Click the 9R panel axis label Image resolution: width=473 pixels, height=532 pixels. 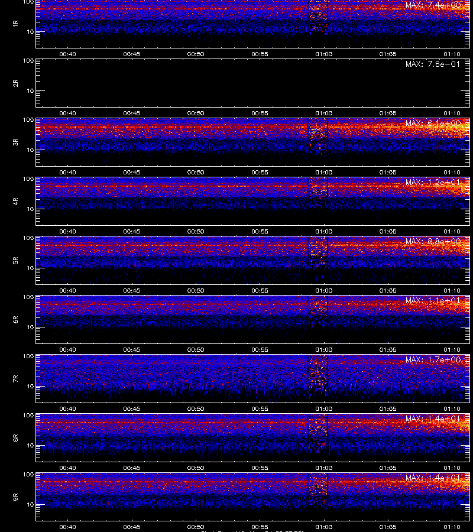(15, 497)
